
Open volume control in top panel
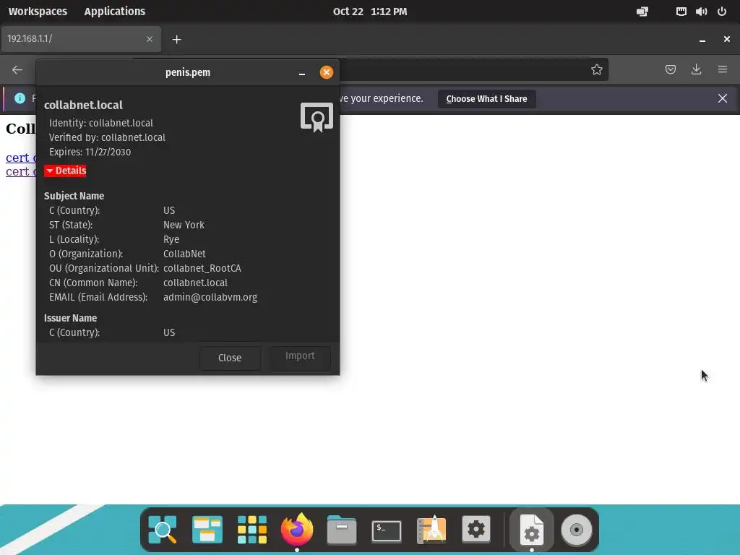701,12
